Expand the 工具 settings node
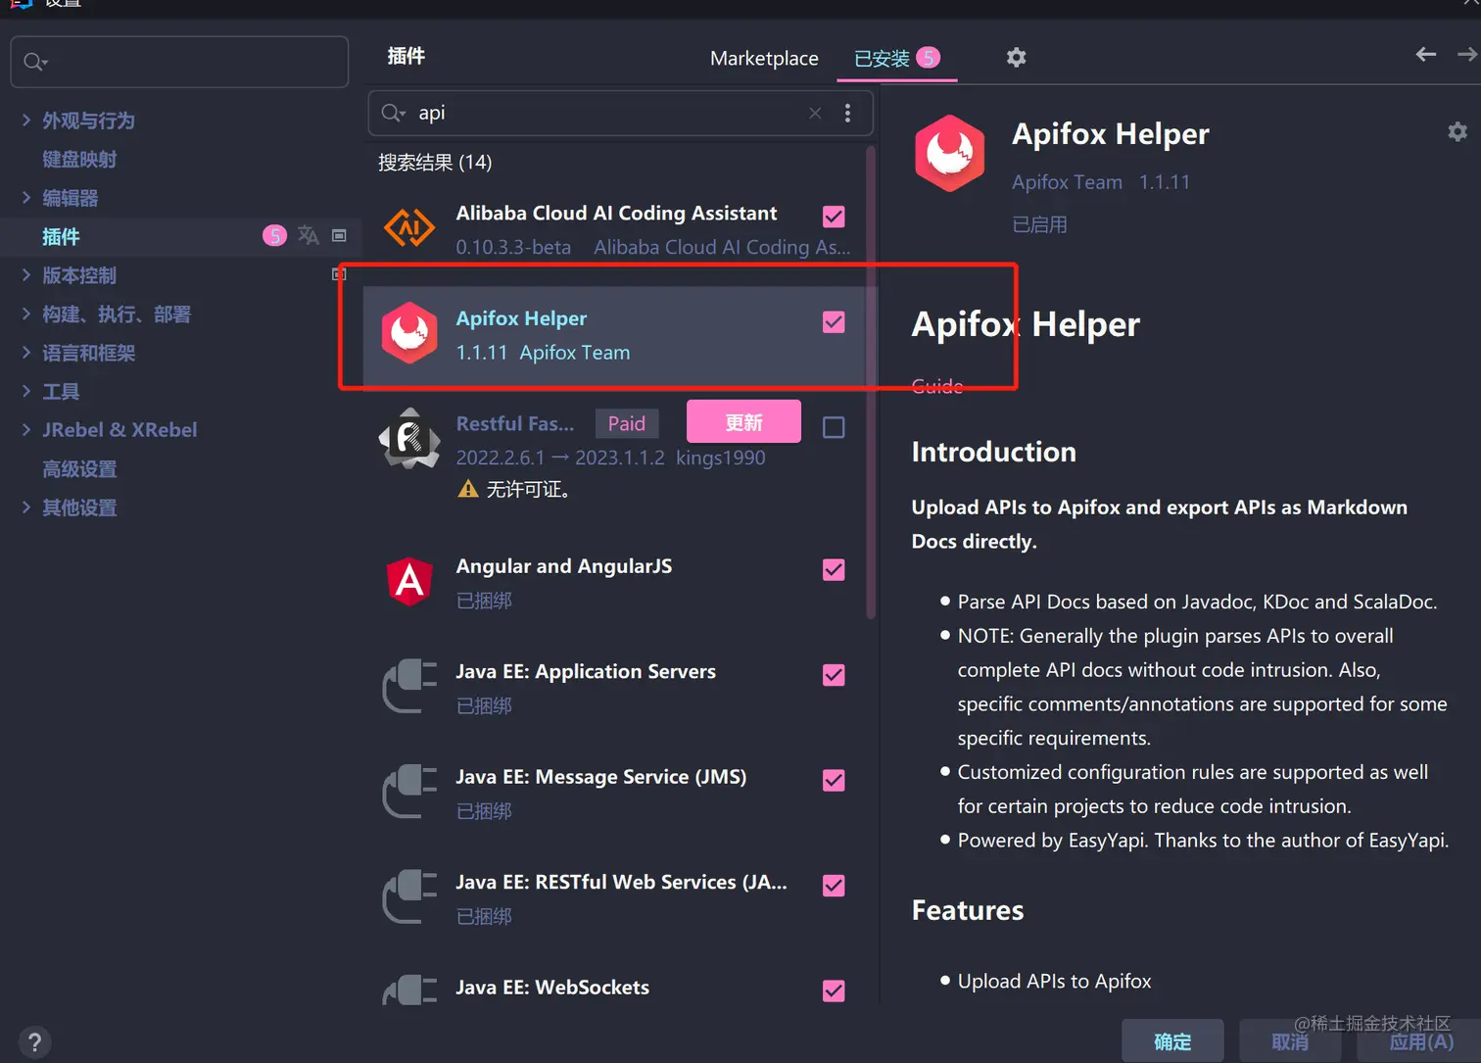 (x=26, y=391)
